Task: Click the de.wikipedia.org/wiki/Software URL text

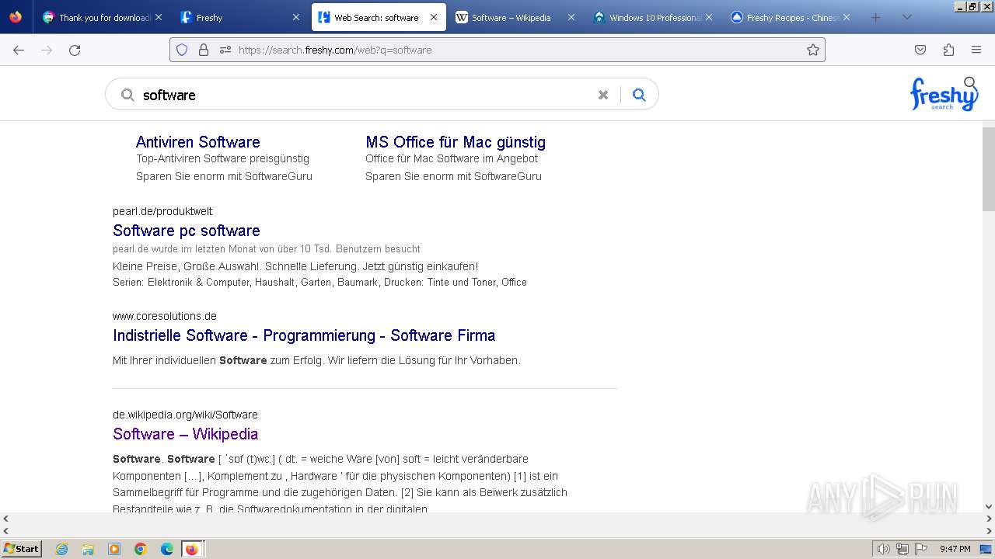Action: coord(185,415)
